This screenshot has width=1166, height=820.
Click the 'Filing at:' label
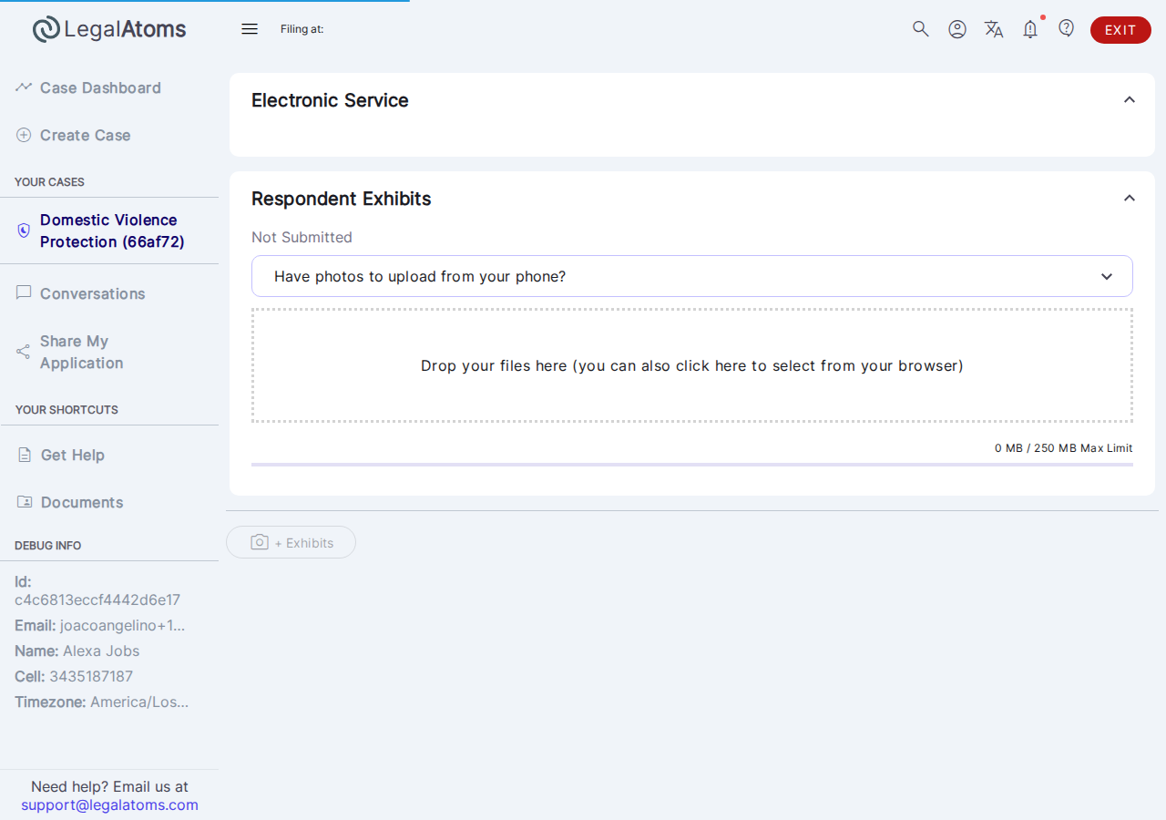pyautogui.click(x=302, y=29)
